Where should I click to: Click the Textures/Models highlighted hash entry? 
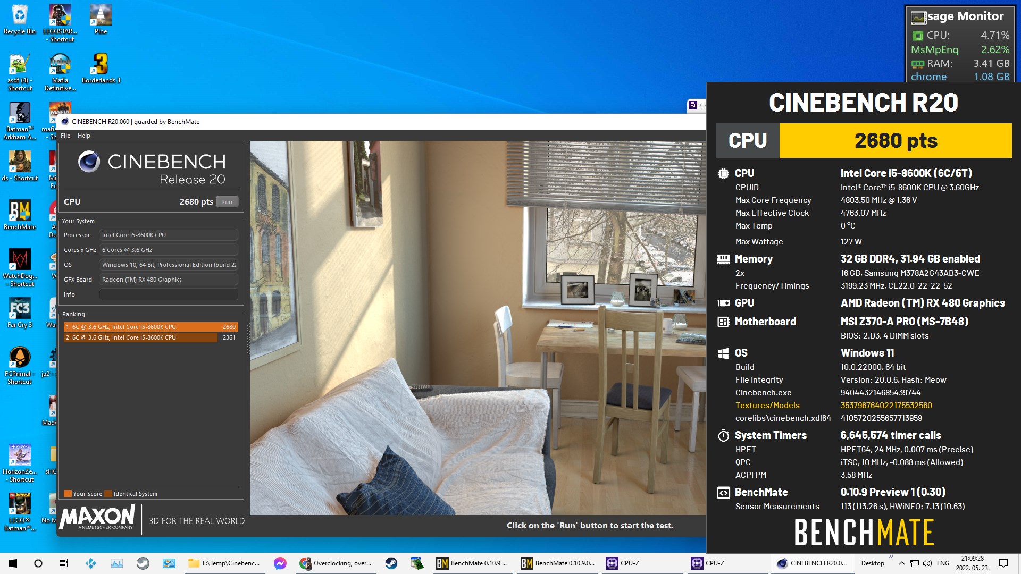pos(886,406)
